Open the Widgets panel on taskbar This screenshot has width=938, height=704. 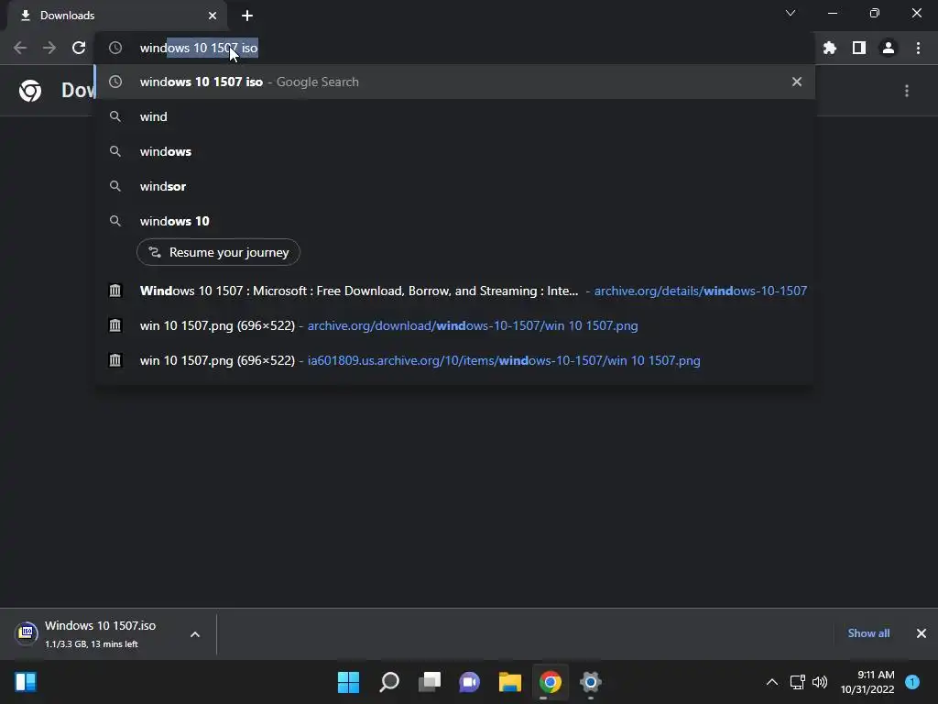pos(26,682)
